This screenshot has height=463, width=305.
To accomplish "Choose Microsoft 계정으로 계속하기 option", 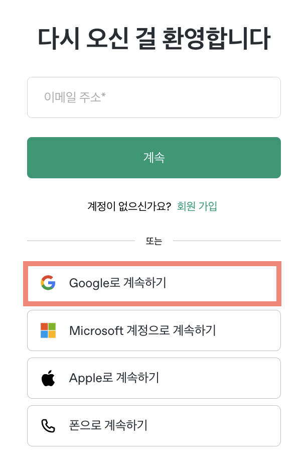I will [x=142, y=330].
